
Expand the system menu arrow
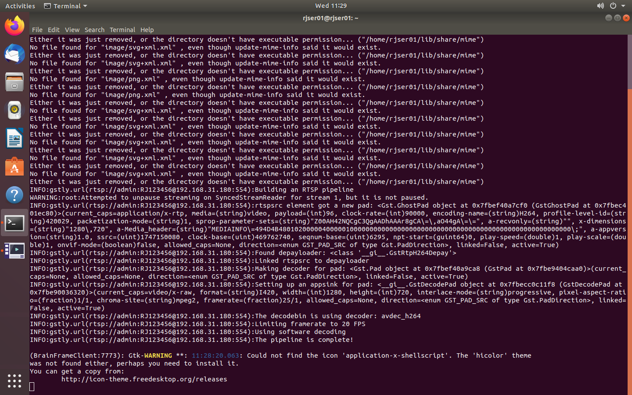pos(623,6)
